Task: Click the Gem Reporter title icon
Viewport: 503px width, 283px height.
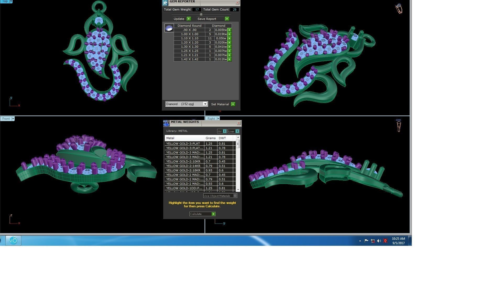Action: [x=165, y=3]
